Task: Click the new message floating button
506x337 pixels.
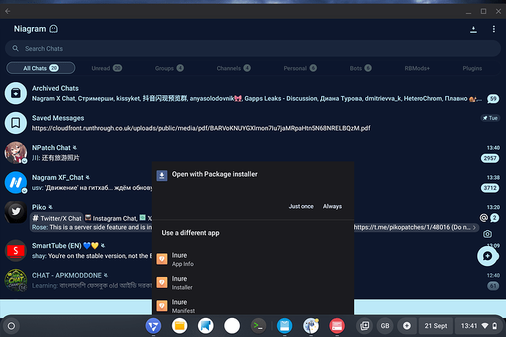Action: pos(487,256)
